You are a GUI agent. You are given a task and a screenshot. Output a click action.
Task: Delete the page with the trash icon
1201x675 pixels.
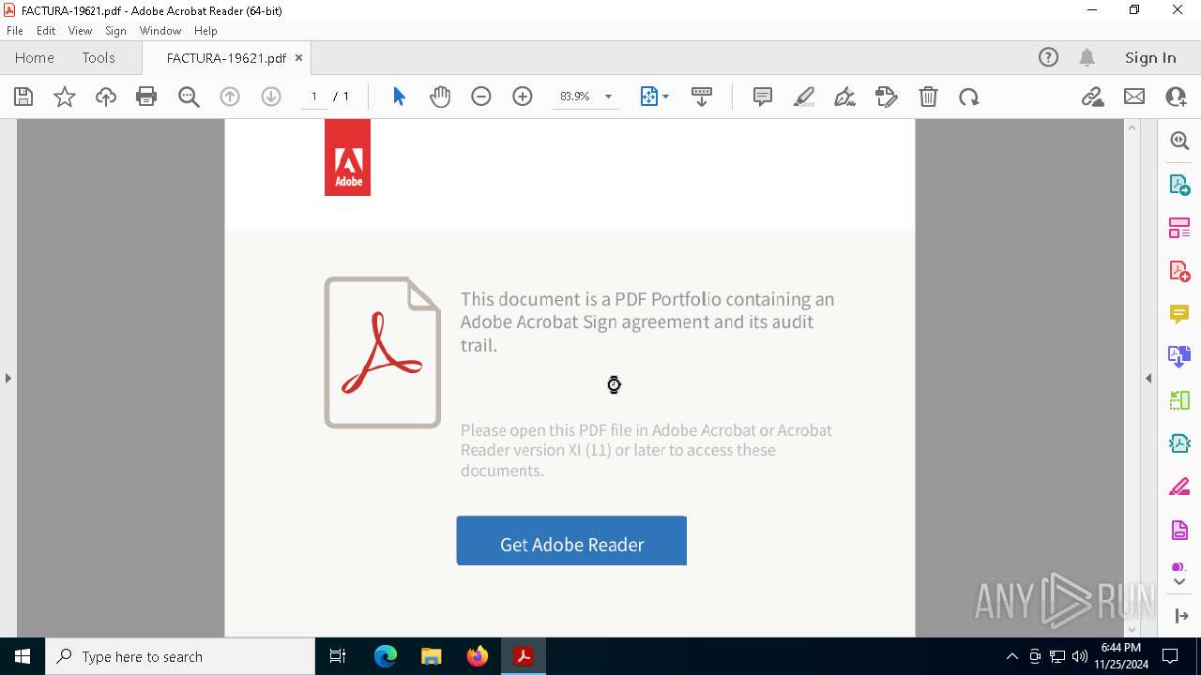point(928,97)
